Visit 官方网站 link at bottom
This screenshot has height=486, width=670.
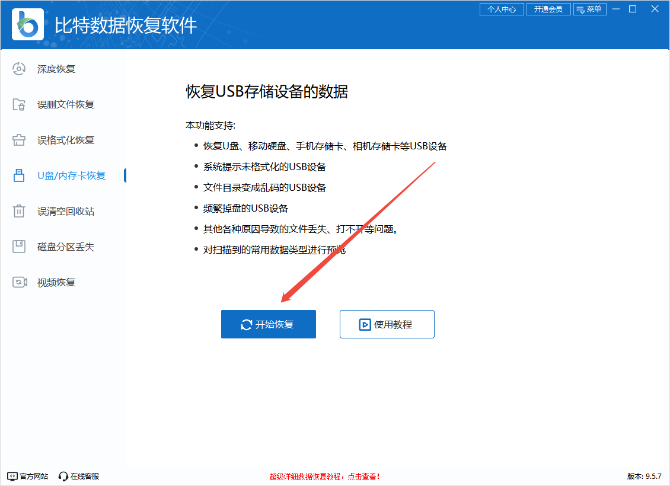[x=28, y=476]
